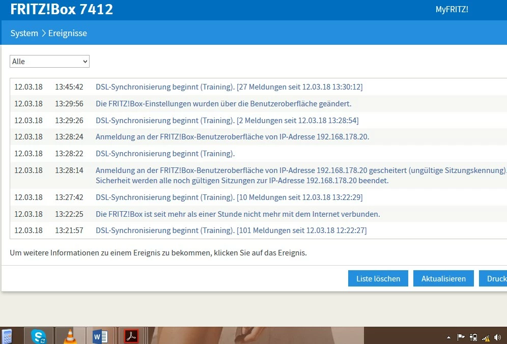Click the Liste löschen button
The height and width of the screenshot is (344, 507).
click(378, 278)
